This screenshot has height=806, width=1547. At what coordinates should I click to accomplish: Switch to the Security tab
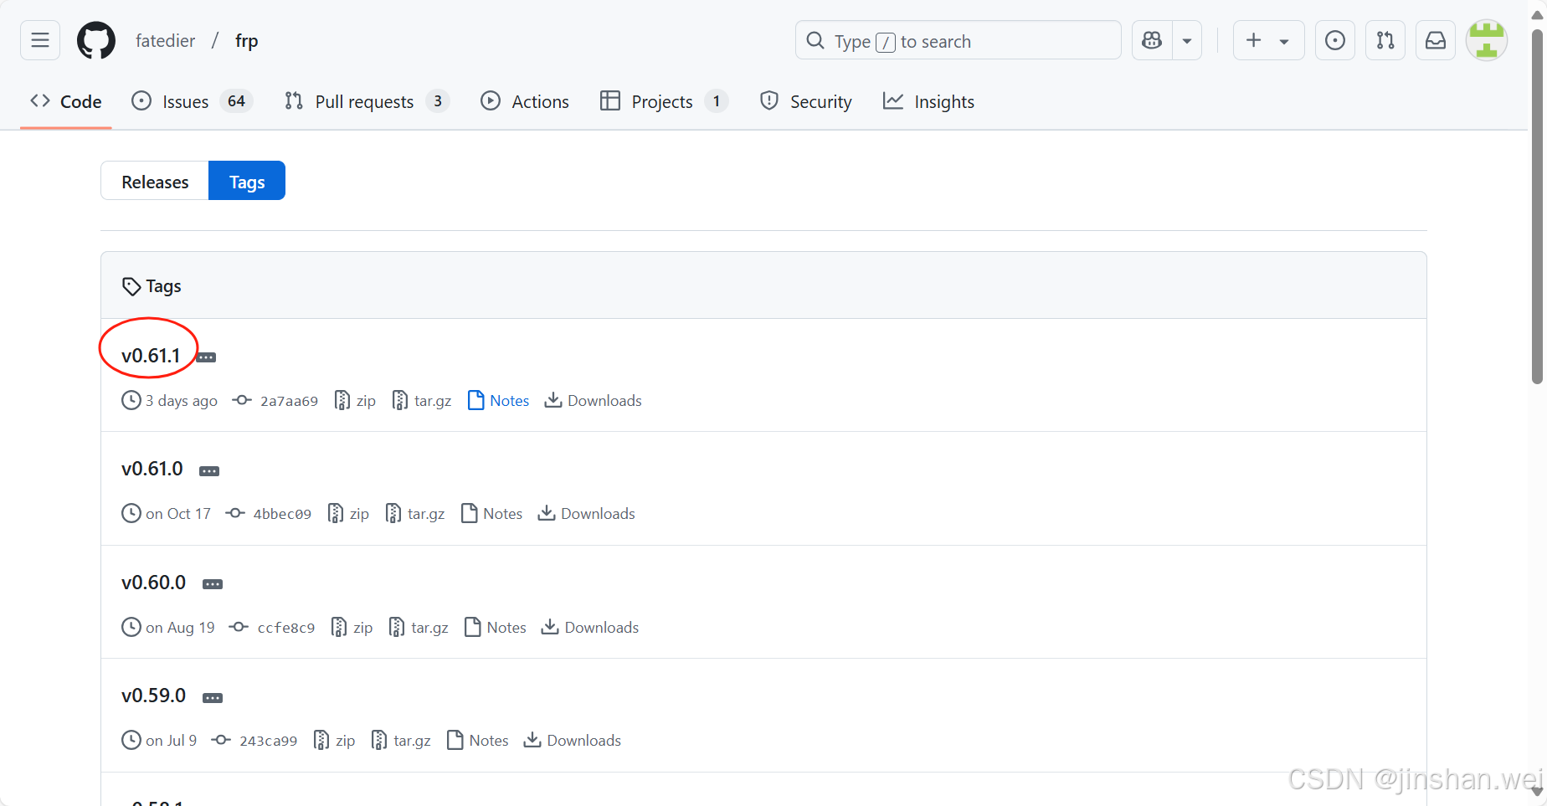coord(805,101)
